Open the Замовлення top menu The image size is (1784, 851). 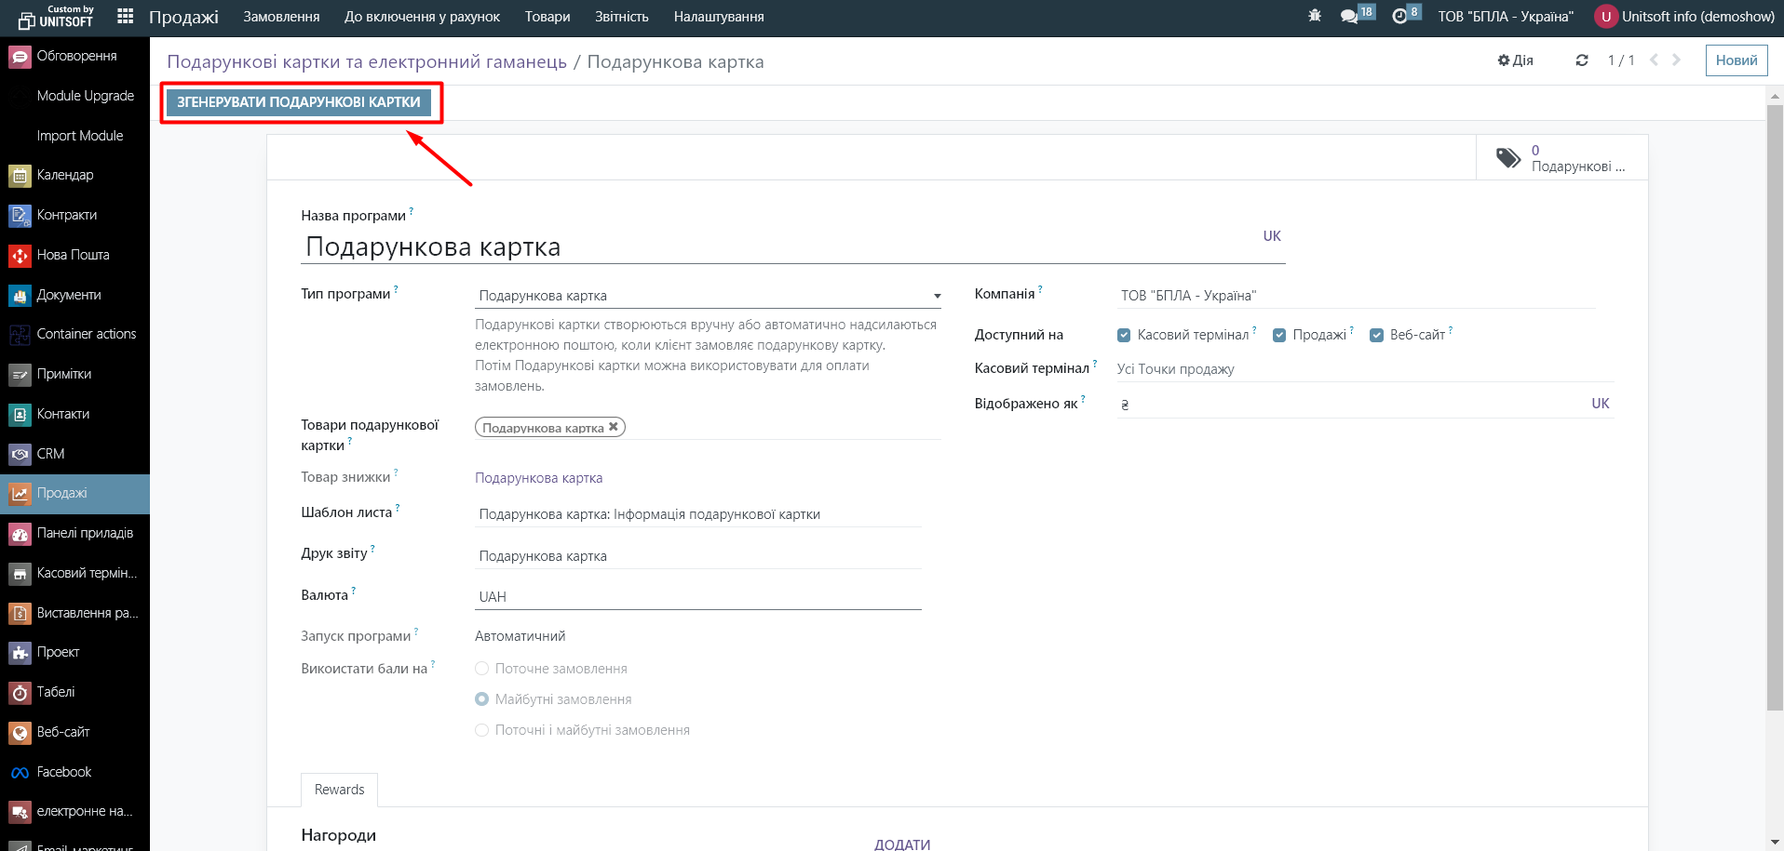tap(281, 17)
